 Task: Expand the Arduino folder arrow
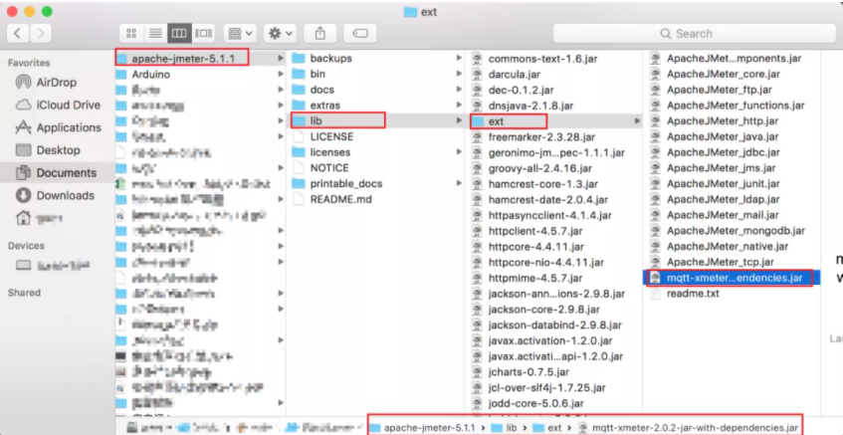(281, 75)
